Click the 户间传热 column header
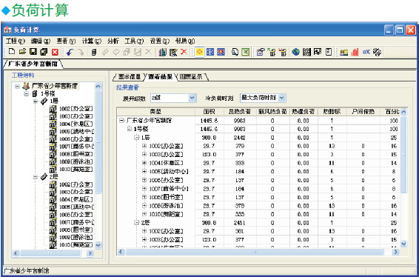The image size is (419, 277). (x=363, y=112)
